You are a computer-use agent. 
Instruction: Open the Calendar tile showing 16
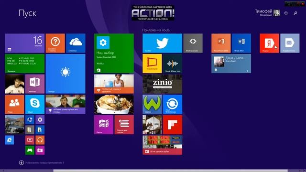click(x=24, y=43)
